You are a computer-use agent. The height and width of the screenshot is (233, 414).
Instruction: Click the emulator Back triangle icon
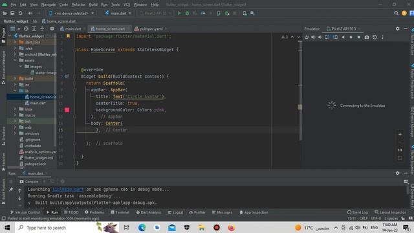point(343,38)
